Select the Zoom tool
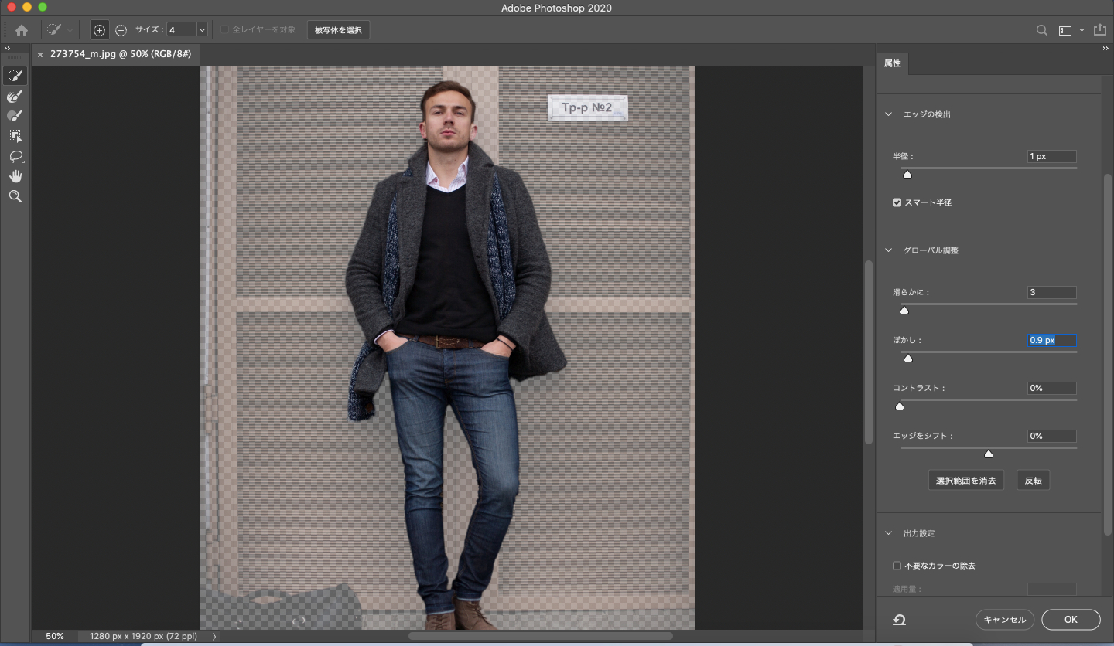Viewport: 1114px width, 646px height. 15,196
